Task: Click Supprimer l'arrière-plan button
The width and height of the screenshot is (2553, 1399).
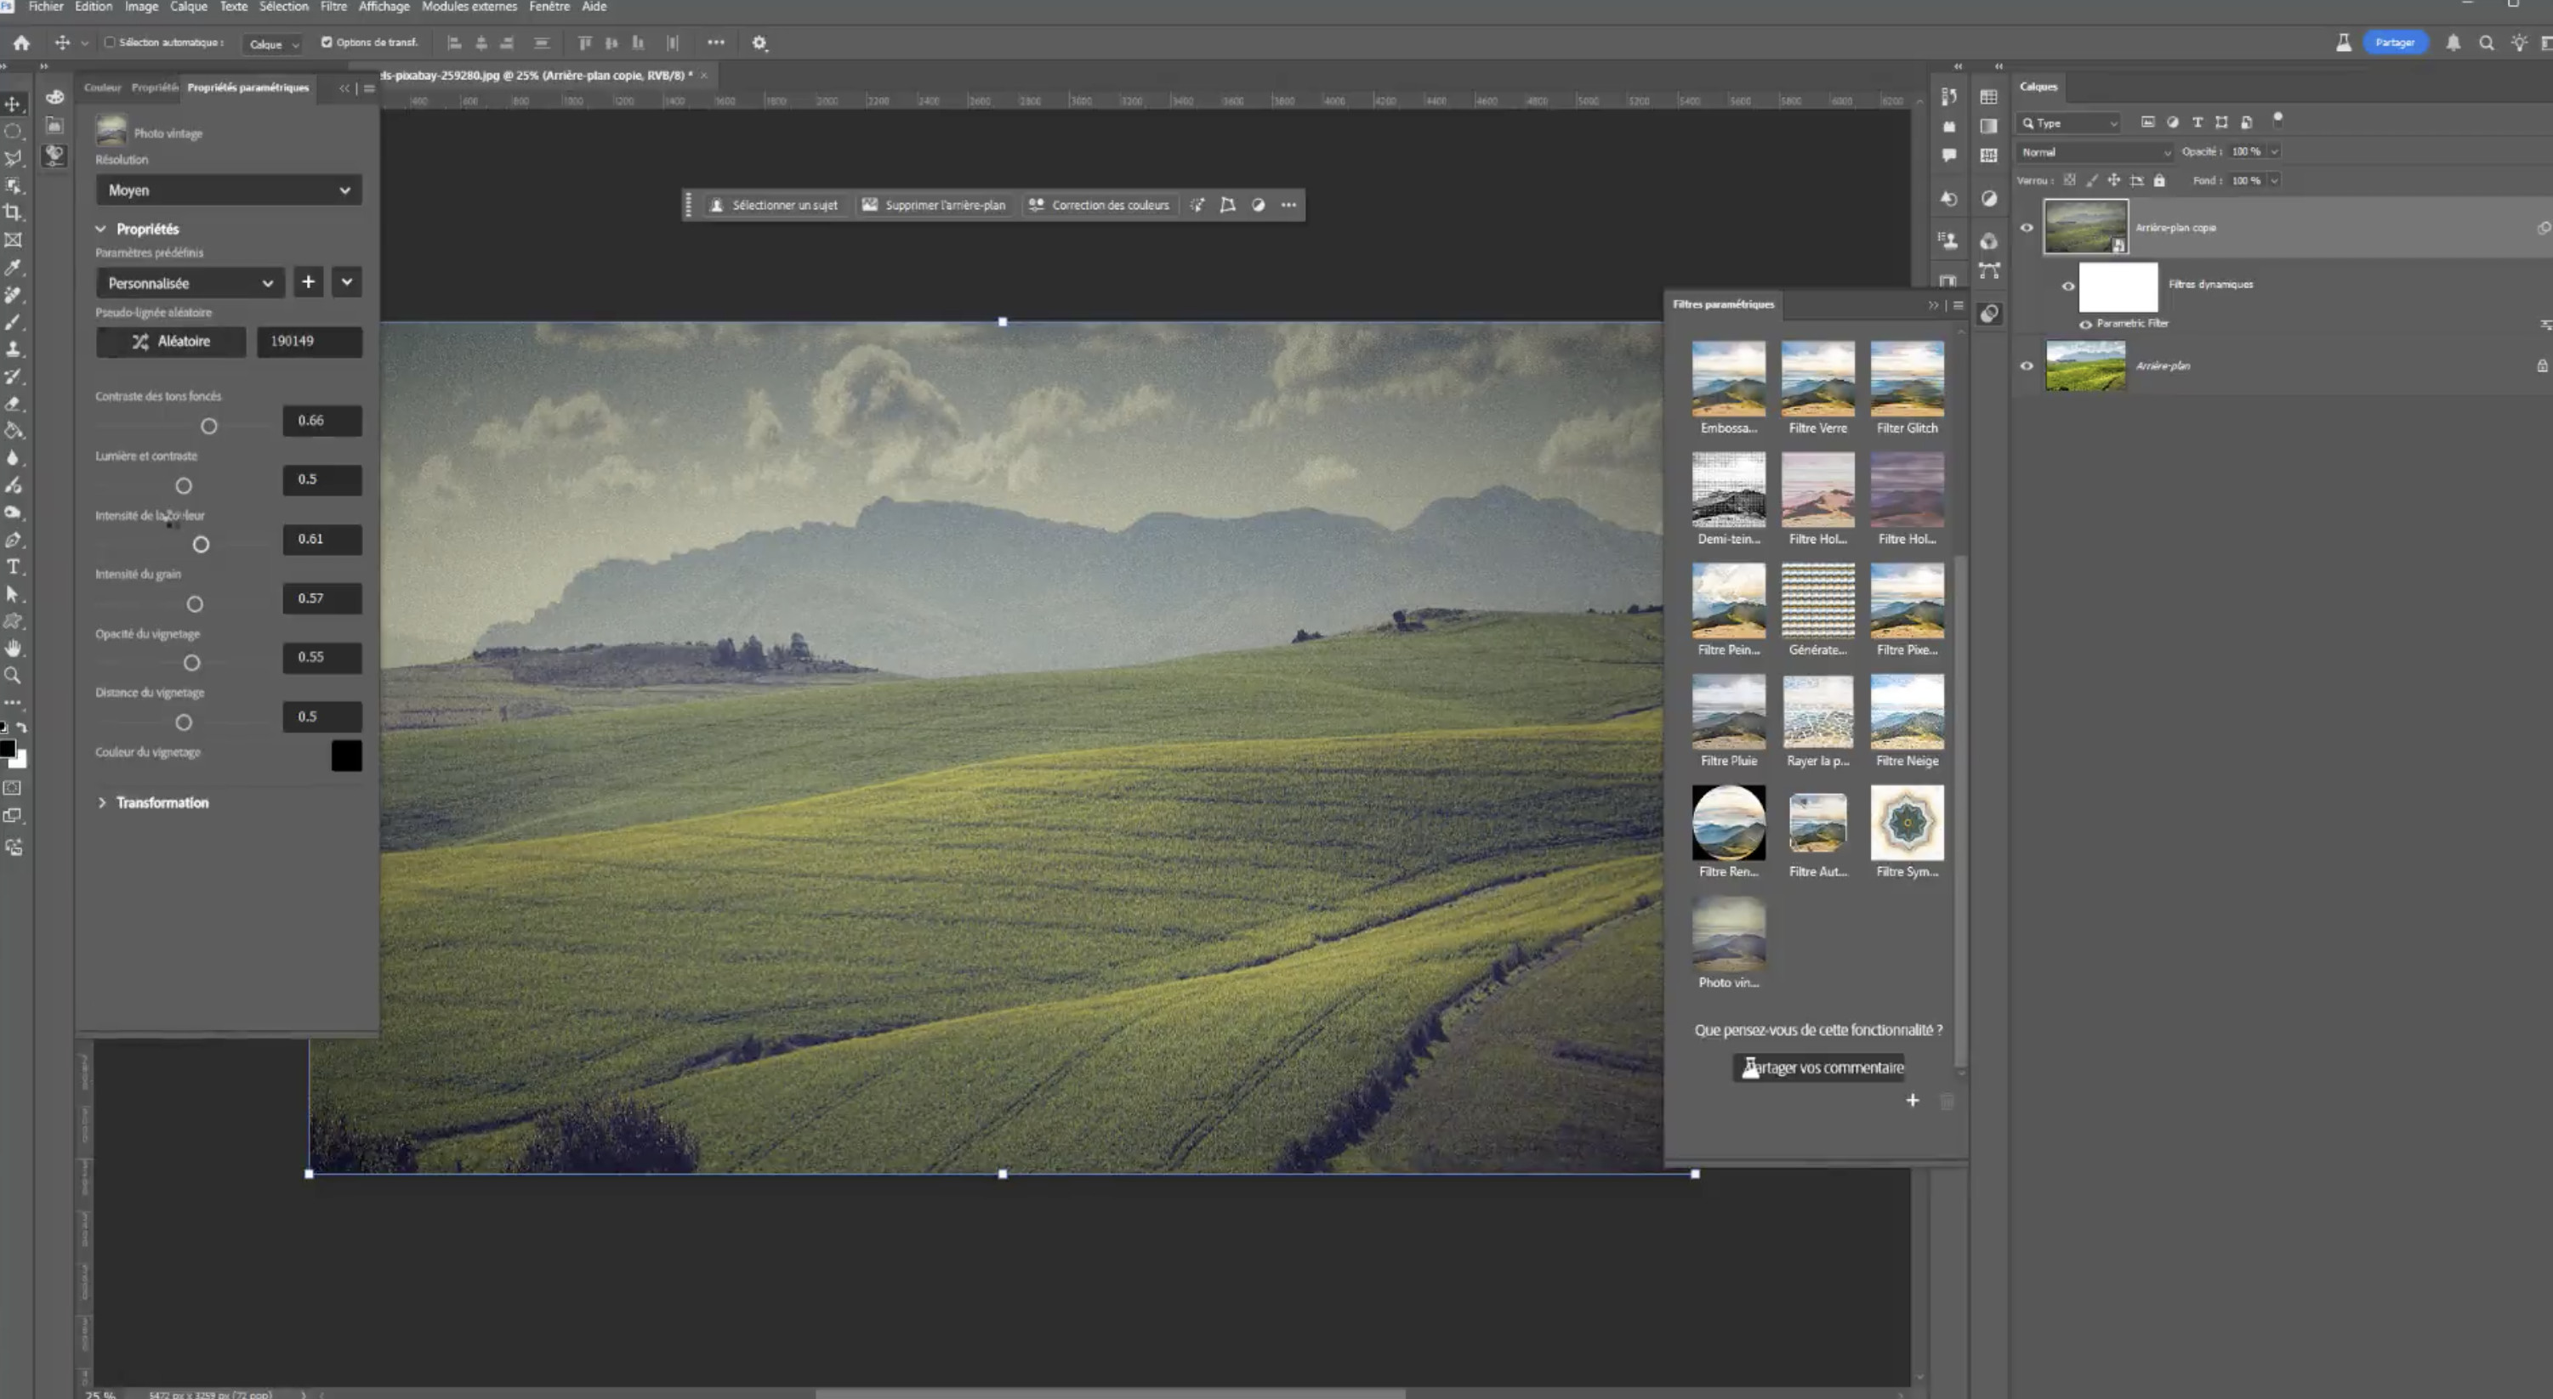Action: 934,205
